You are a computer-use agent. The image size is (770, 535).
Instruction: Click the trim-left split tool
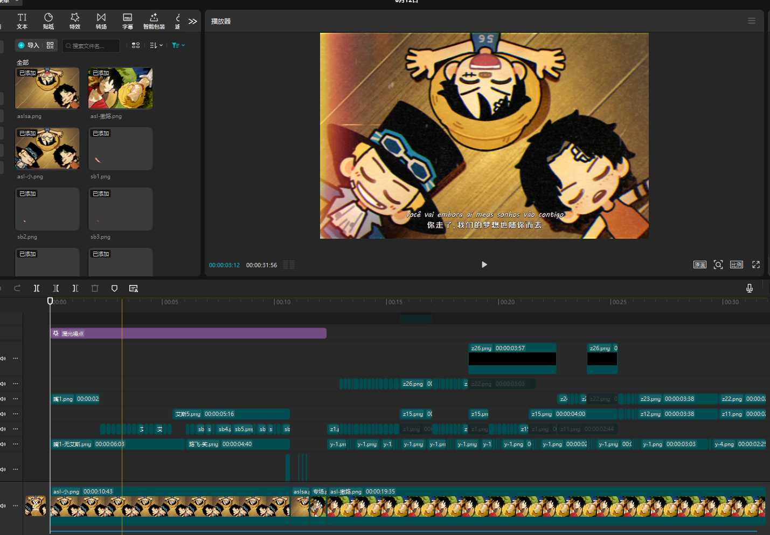coord(56,288)
